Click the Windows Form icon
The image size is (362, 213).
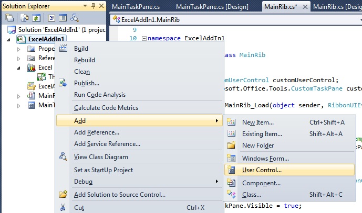click(231, 158)
